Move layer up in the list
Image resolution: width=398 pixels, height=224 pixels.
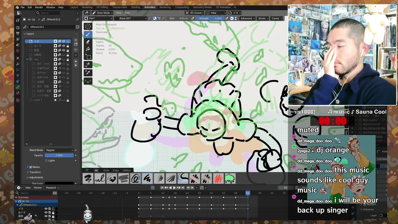[76, 61]
